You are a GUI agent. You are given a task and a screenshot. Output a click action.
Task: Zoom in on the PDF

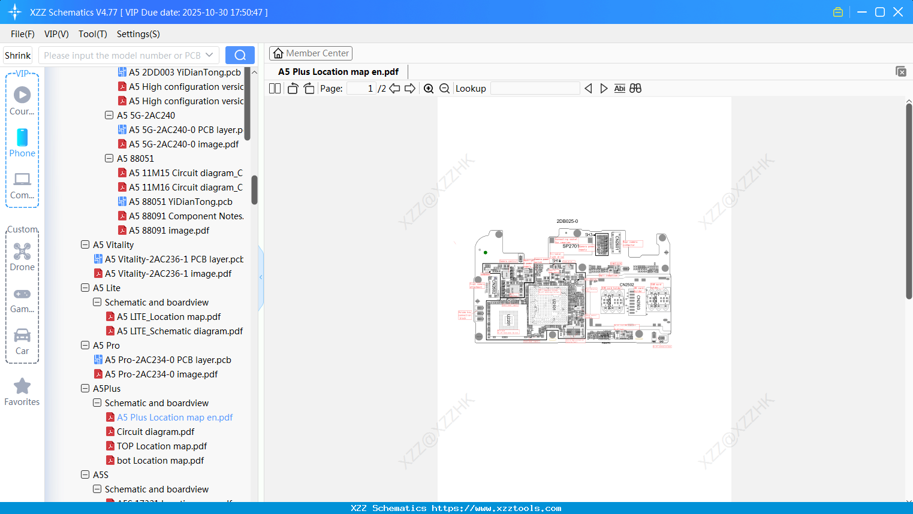pyautogui.click(x=429, y=89)
